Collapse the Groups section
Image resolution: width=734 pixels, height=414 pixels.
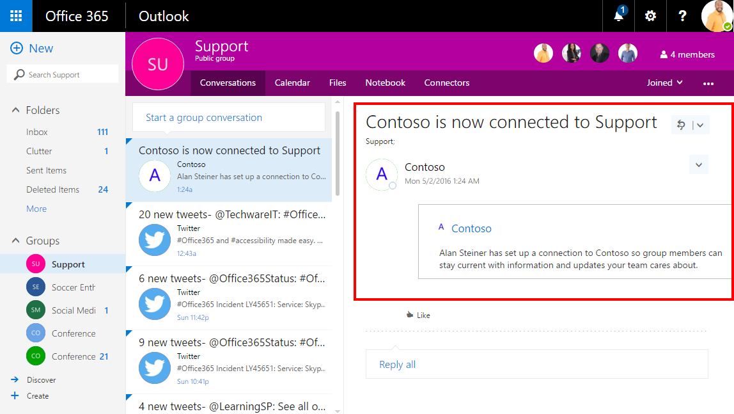click(x=16, y=241)
